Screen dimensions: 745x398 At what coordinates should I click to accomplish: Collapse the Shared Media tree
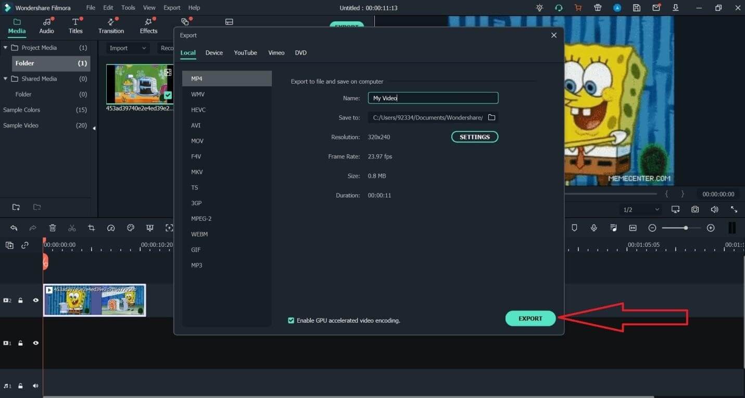coord(5,79)
